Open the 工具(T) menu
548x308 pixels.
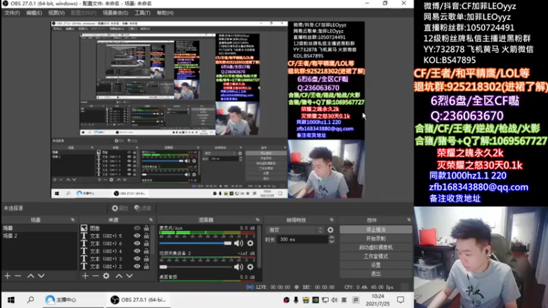(142, 13)
